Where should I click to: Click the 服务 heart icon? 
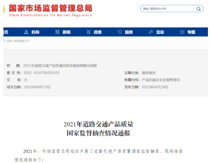pyautogui.click(x=120, y=32)
